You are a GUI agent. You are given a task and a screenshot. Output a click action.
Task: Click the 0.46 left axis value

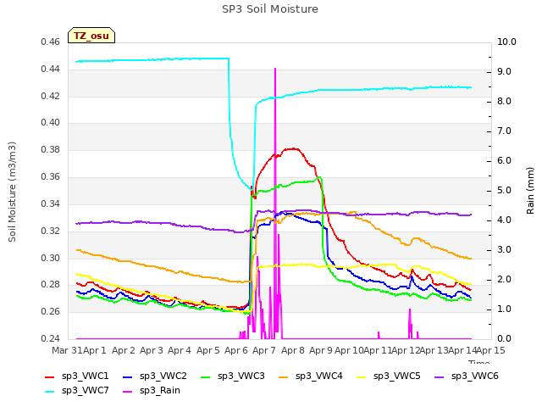coord(51,42)
